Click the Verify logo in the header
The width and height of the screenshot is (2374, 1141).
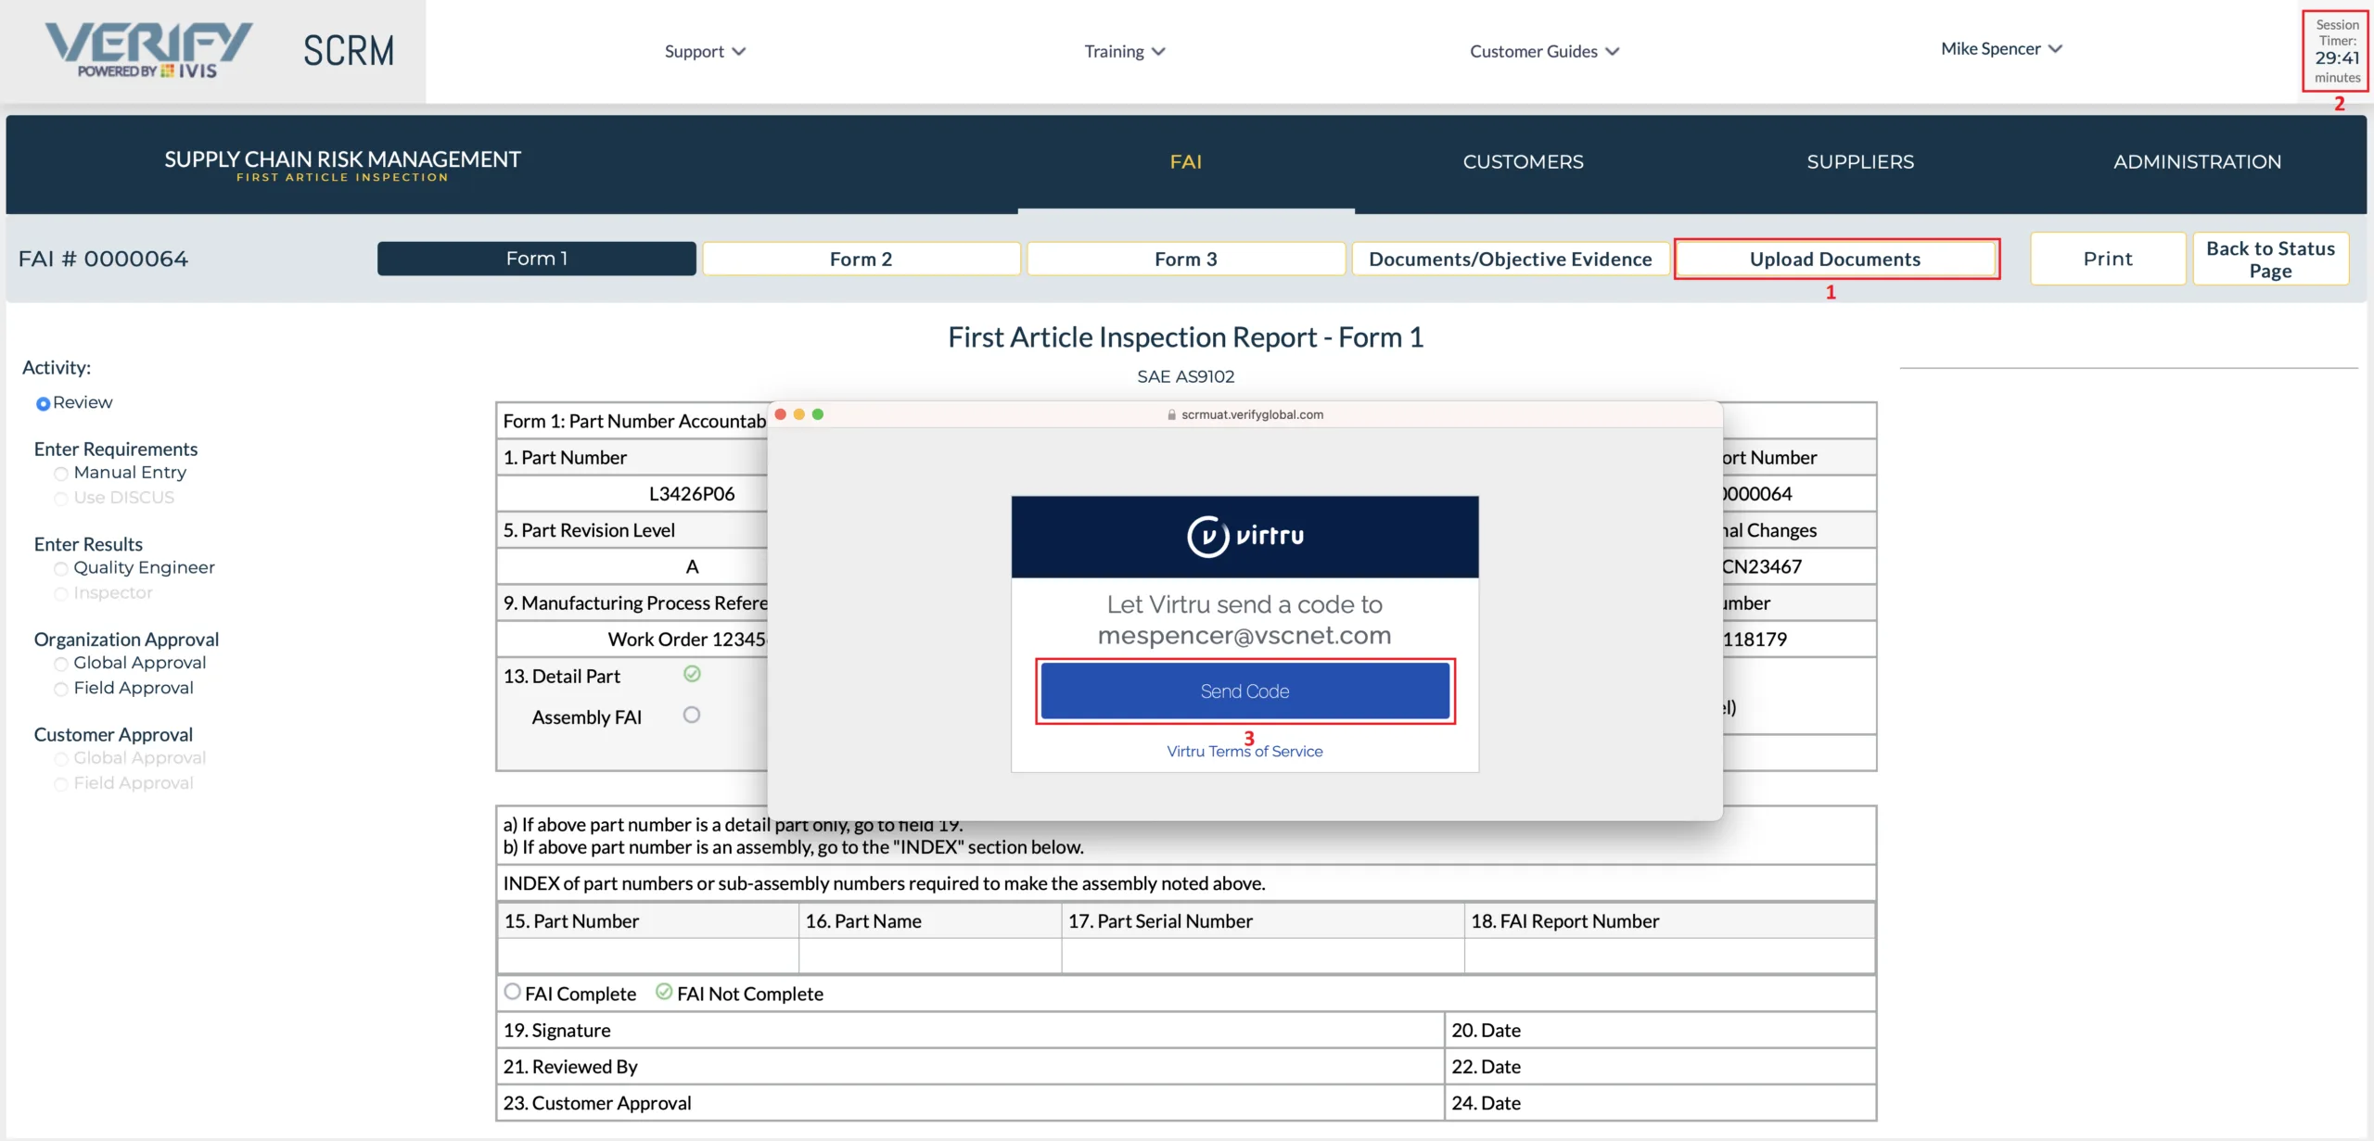(x=148, y=50)
